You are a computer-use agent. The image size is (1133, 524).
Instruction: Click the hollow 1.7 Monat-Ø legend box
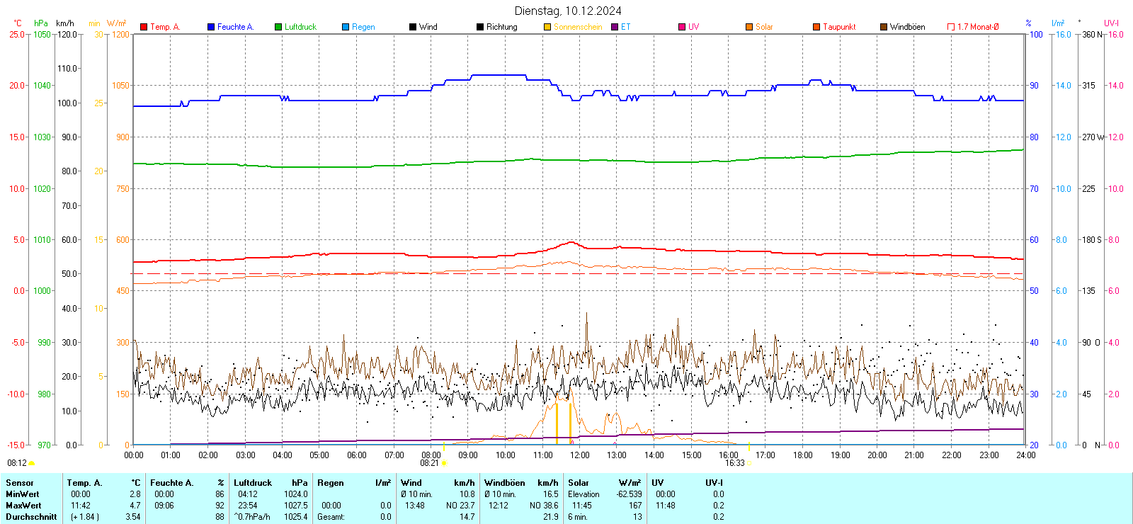pos(951,27)
